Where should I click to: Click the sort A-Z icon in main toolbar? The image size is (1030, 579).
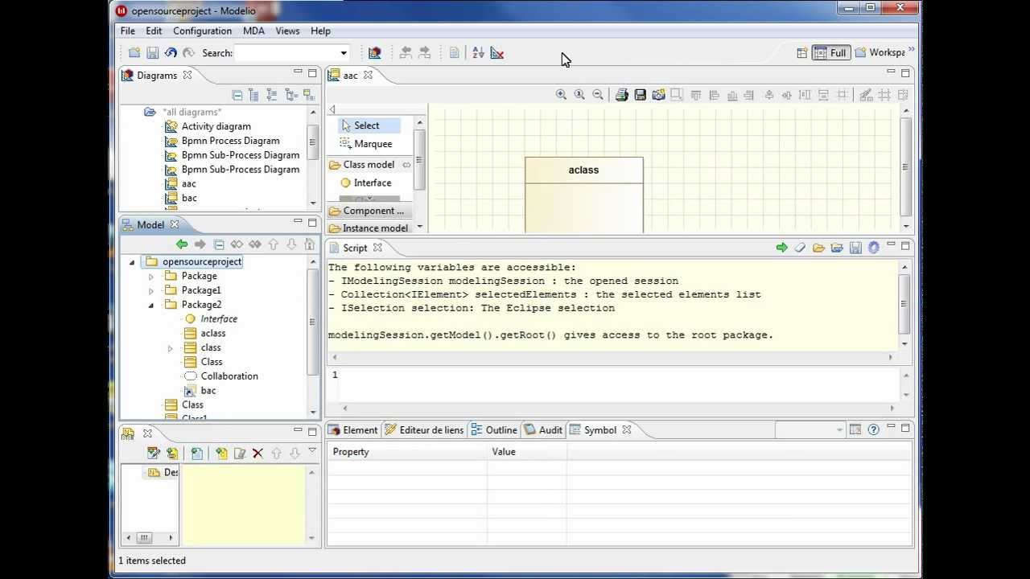pos(478,53)
